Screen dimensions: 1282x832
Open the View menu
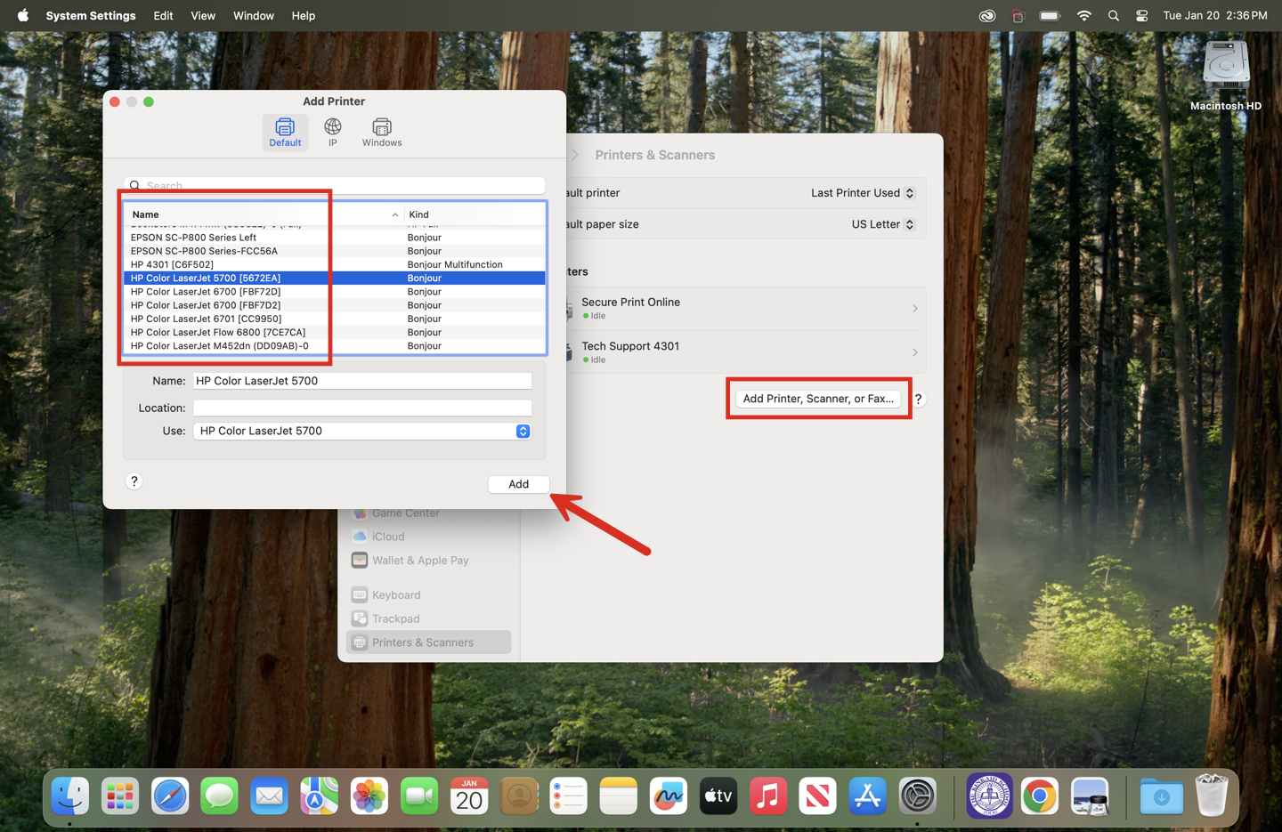click(x=203, y=15)
